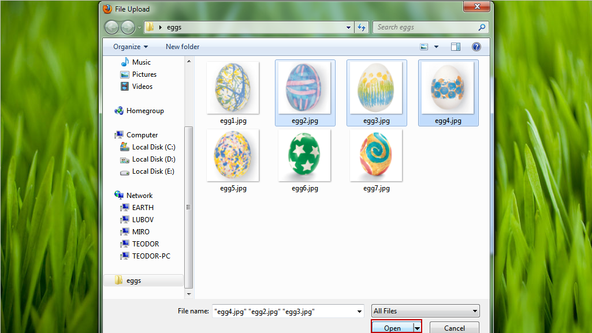The width and height of the screenshot is (592, 333).
Task: Select Pictures library in the sidebar
Action: pos(138,74)
